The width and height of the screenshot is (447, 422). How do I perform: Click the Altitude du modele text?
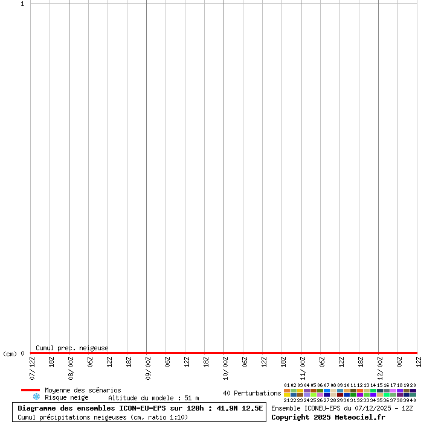[153, 398]
